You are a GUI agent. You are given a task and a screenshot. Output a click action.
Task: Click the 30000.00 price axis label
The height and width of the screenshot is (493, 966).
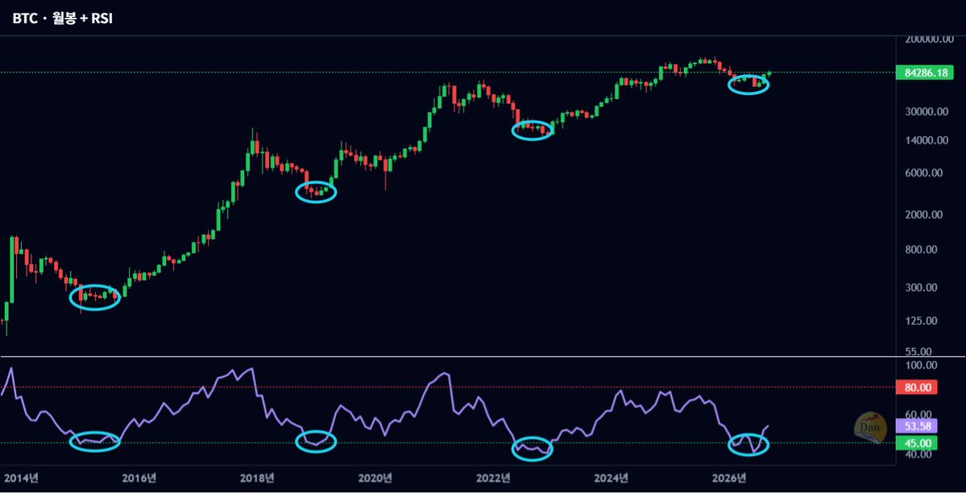coord(927,111)
